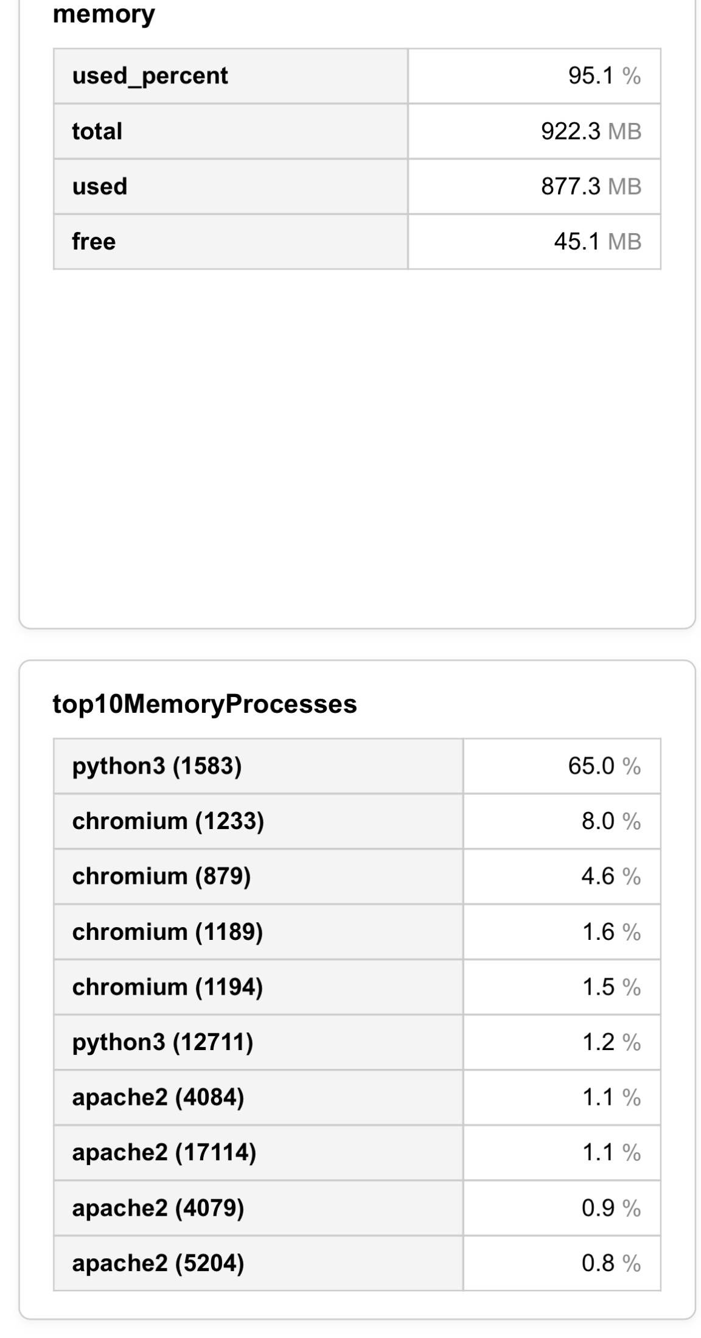Select the apache2 (17114) process row

[164, 1152]
